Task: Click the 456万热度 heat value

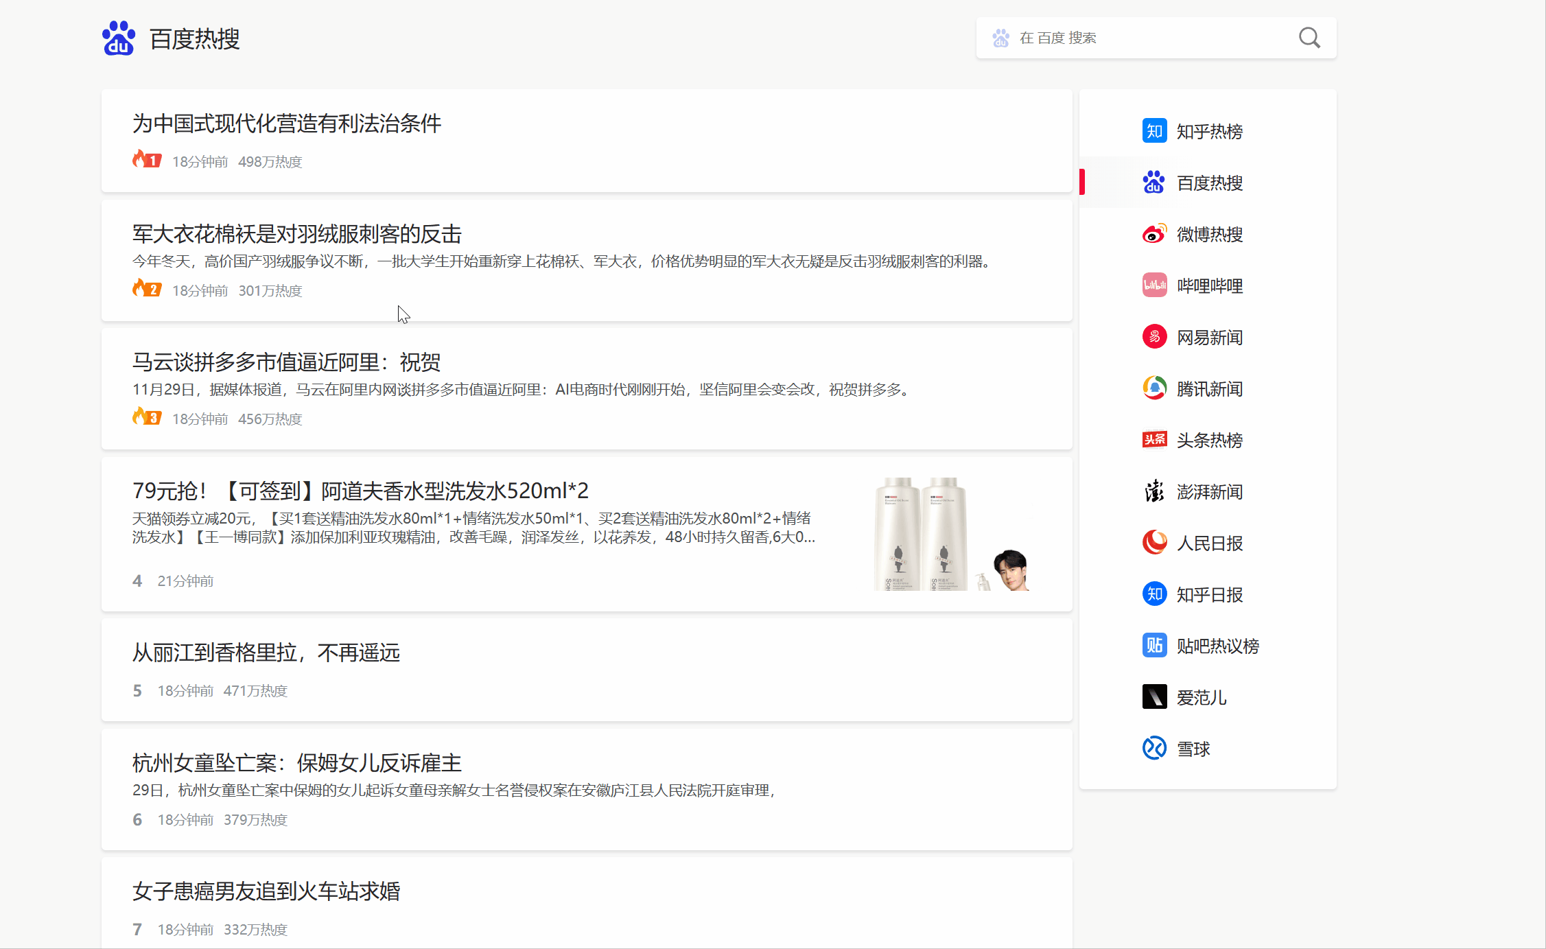Action: (x=270, y=419)
